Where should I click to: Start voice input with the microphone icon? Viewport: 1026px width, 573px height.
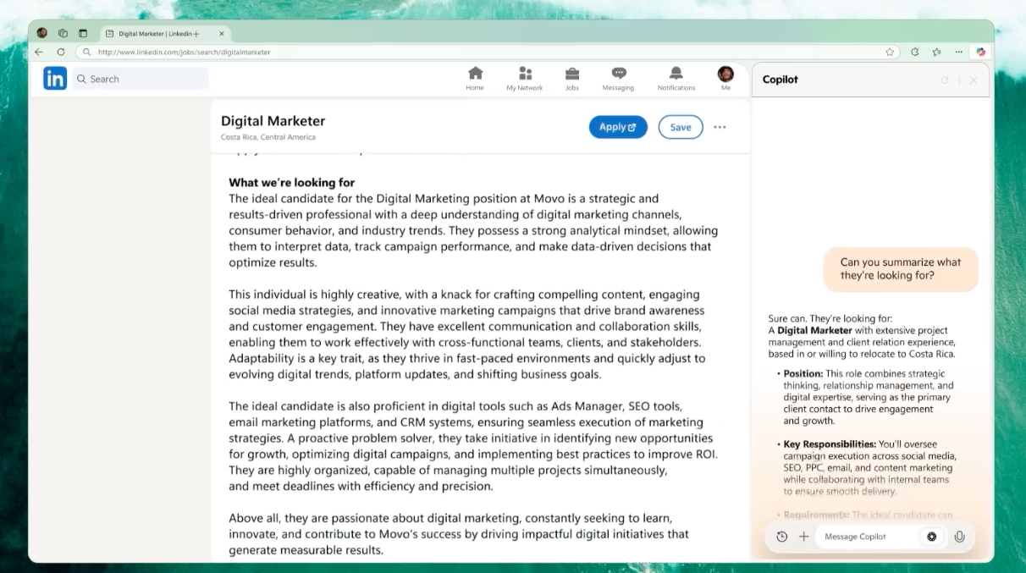click(959, 537)
